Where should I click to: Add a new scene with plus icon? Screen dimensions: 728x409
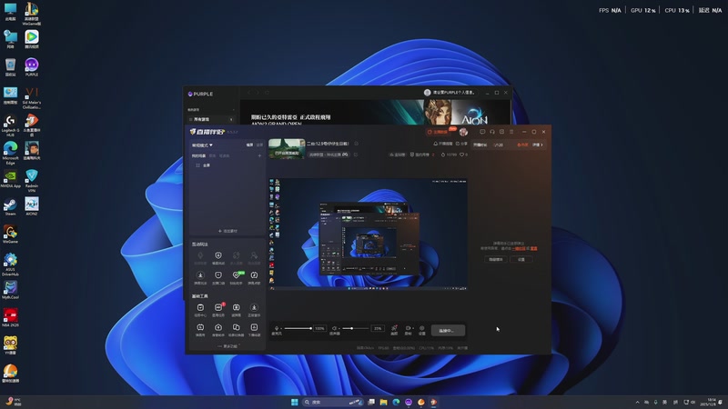(259, 155)
